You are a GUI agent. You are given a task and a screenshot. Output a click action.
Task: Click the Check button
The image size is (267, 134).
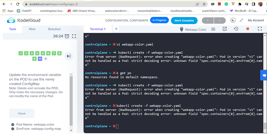tap(22, 114)
